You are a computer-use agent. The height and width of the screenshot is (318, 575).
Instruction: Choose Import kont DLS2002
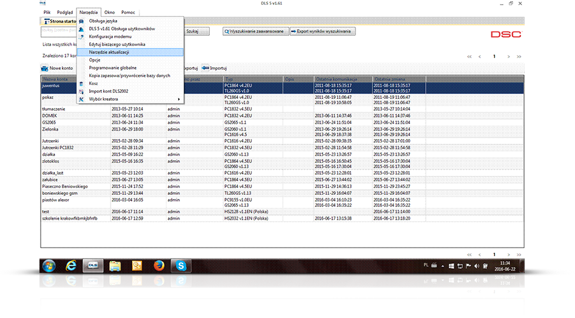point(130,91)
